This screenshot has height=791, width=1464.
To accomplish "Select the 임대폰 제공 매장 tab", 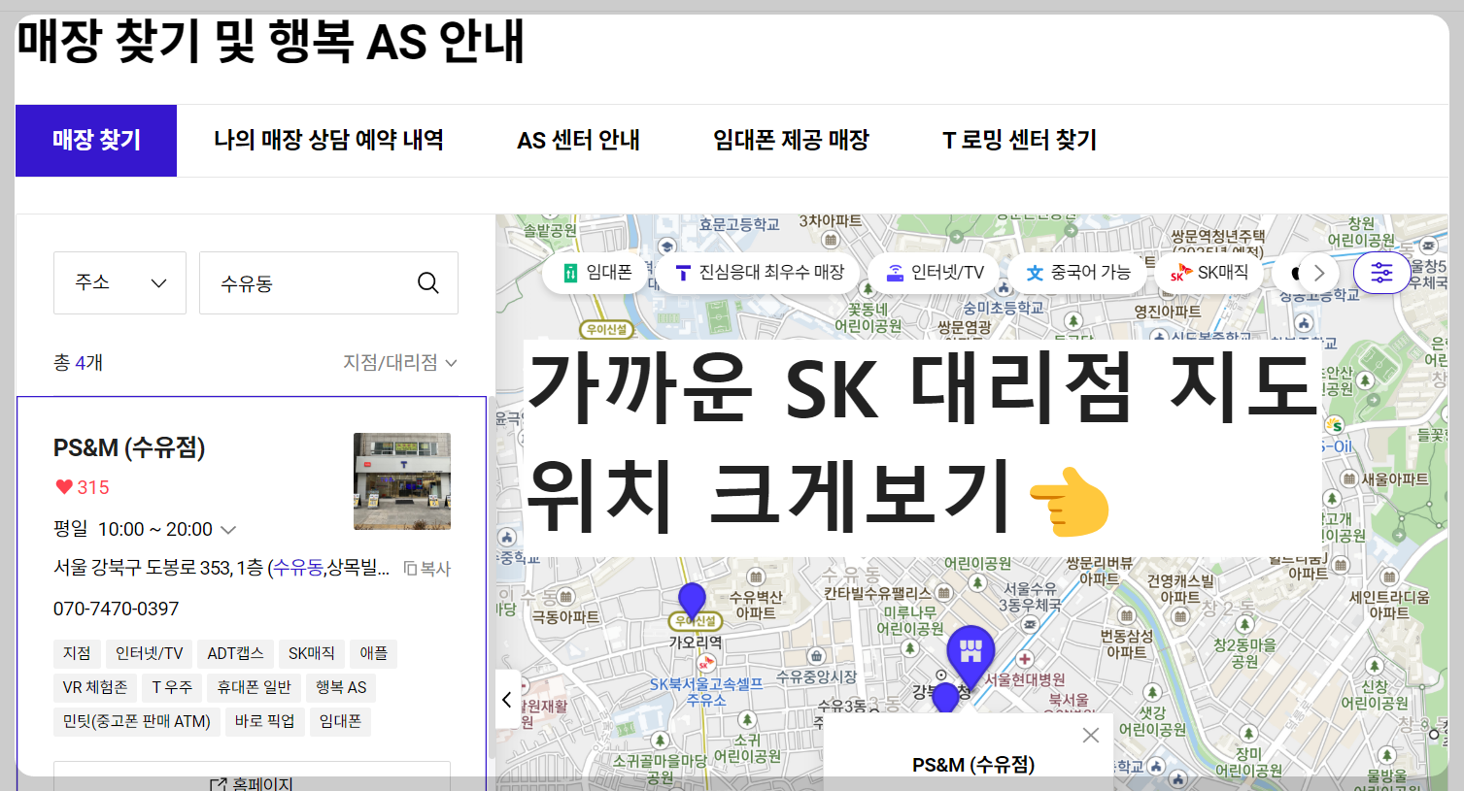I will (x=791, y=141).
